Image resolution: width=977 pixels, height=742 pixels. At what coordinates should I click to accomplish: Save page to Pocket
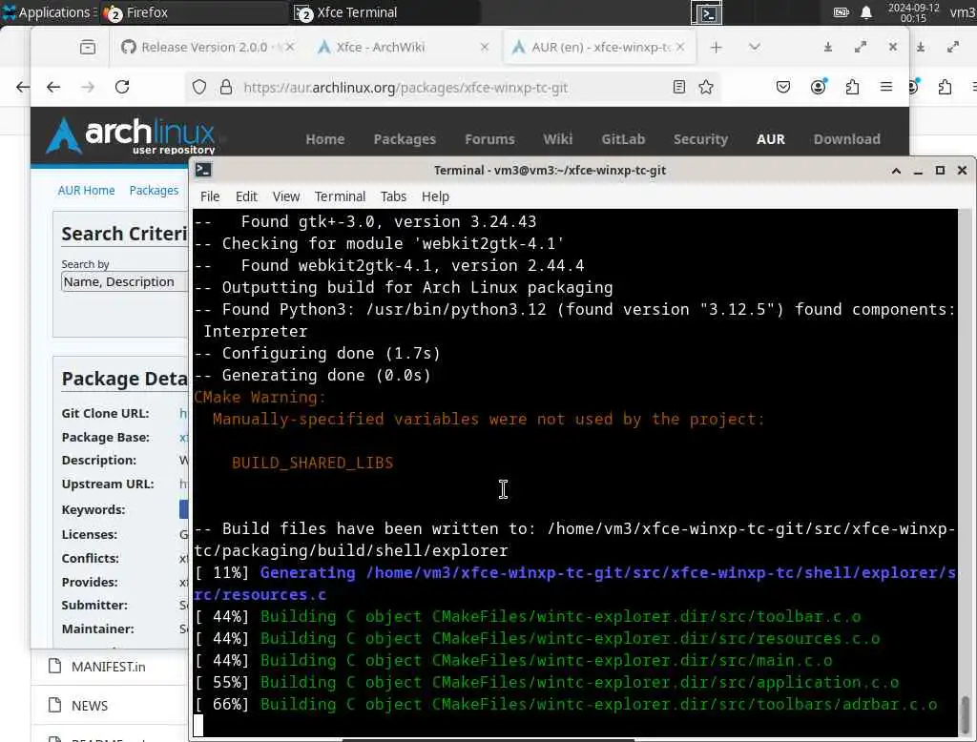pos(783,87)
